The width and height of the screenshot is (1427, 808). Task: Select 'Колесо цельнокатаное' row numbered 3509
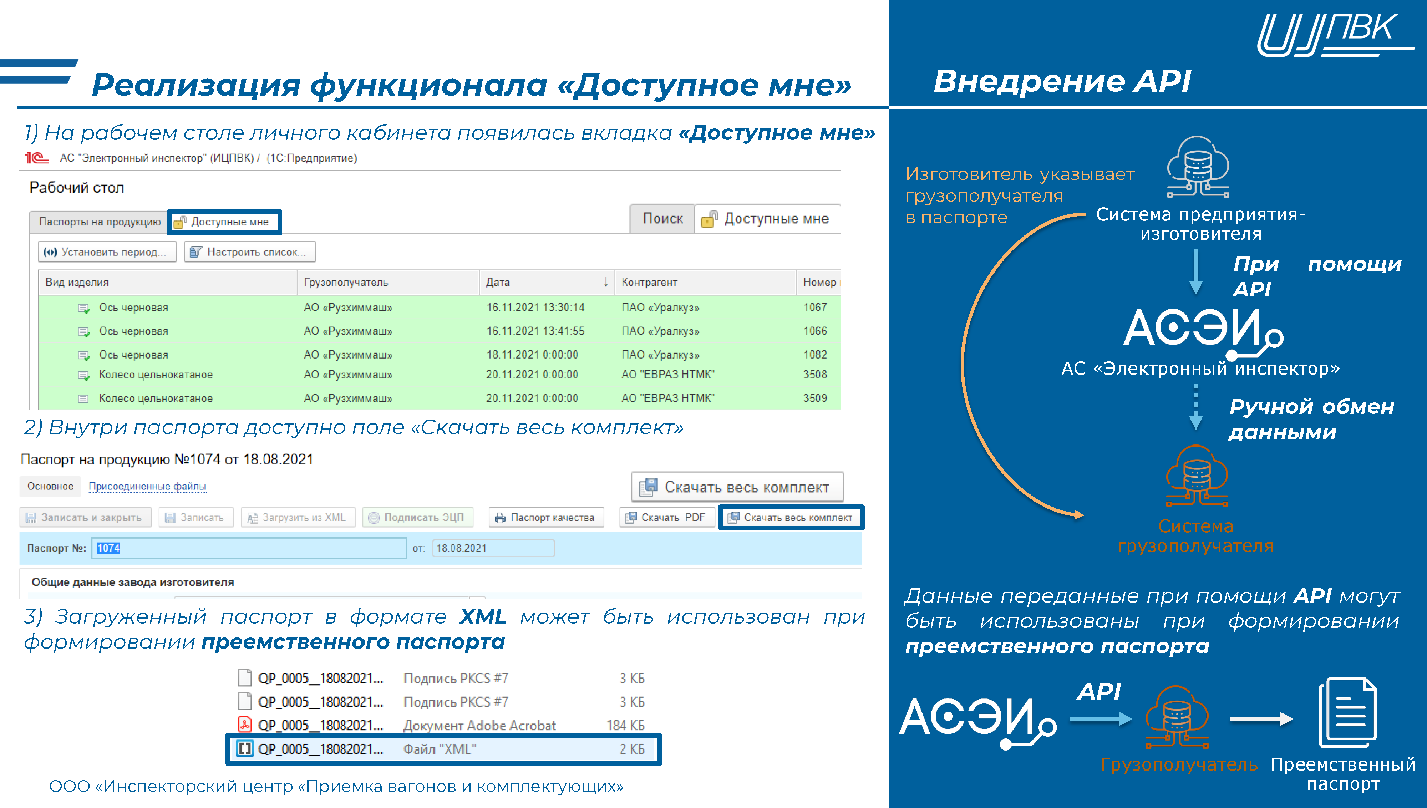click(440, 398)
